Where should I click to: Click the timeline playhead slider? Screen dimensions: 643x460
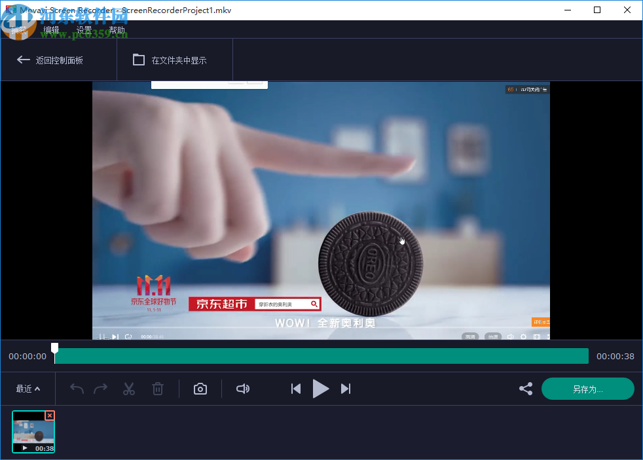(x=54, y=348)
